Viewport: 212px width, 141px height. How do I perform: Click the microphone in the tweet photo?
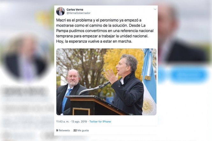coord(95,88)
